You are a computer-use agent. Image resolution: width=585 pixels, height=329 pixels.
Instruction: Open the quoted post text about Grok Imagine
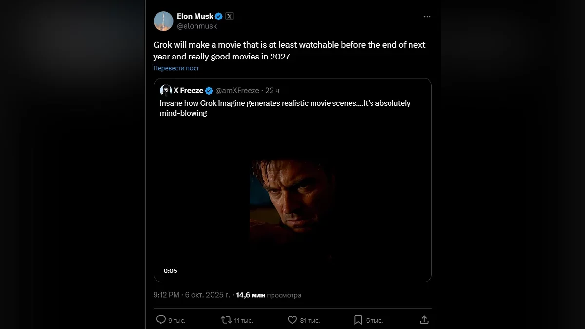[285, 108]
